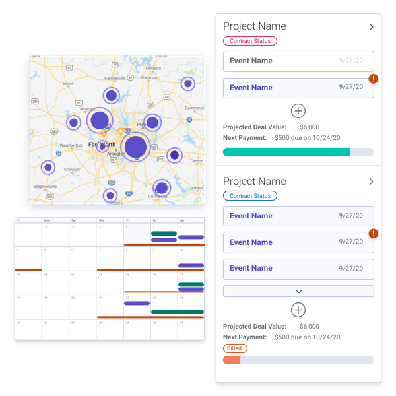Click the largest purple map bubble near Arlington
Viewport: 396px width, 396px height.
point(135,147)
